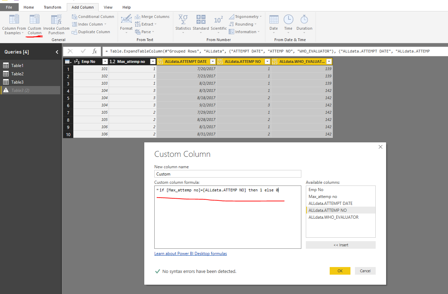Launch Invoke Custom Function
448x294 pixels.
tap(56, 25)
